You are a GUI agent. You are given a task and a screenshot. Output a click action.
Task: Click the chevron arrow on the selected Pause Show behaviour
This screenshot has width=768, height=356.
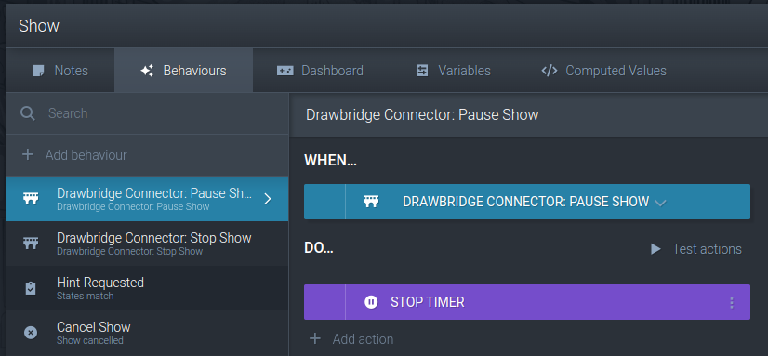tap(268, 199)
